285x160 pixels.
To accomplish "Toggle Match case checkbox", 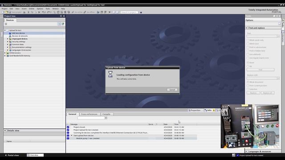I will pyautogui.click(x=248, y=44).
